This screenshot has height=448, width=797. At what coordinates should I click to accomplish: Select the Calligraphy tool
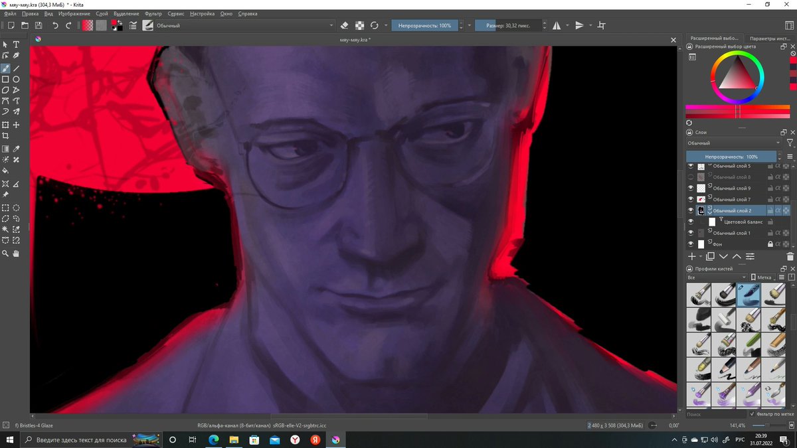[x=16, y=56]
